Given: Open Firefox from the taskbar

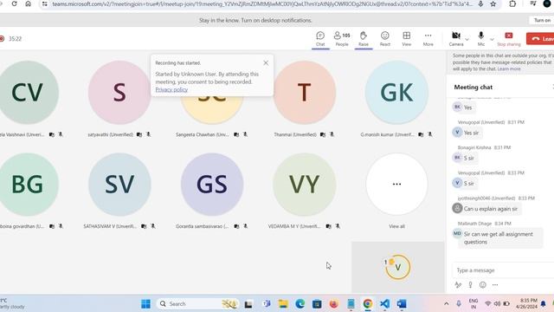Looking at the screenshot, I should 333,303.
